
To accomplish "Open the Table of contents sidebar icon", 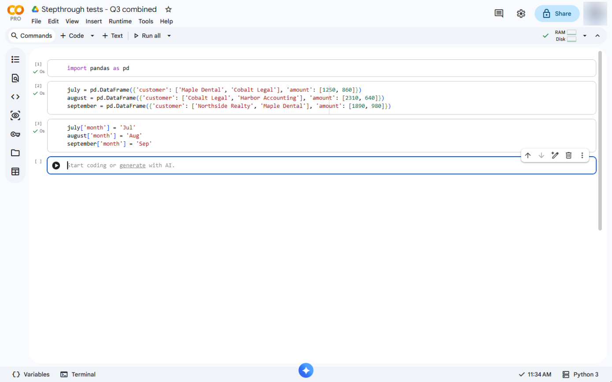I will (x=15, y=59).
